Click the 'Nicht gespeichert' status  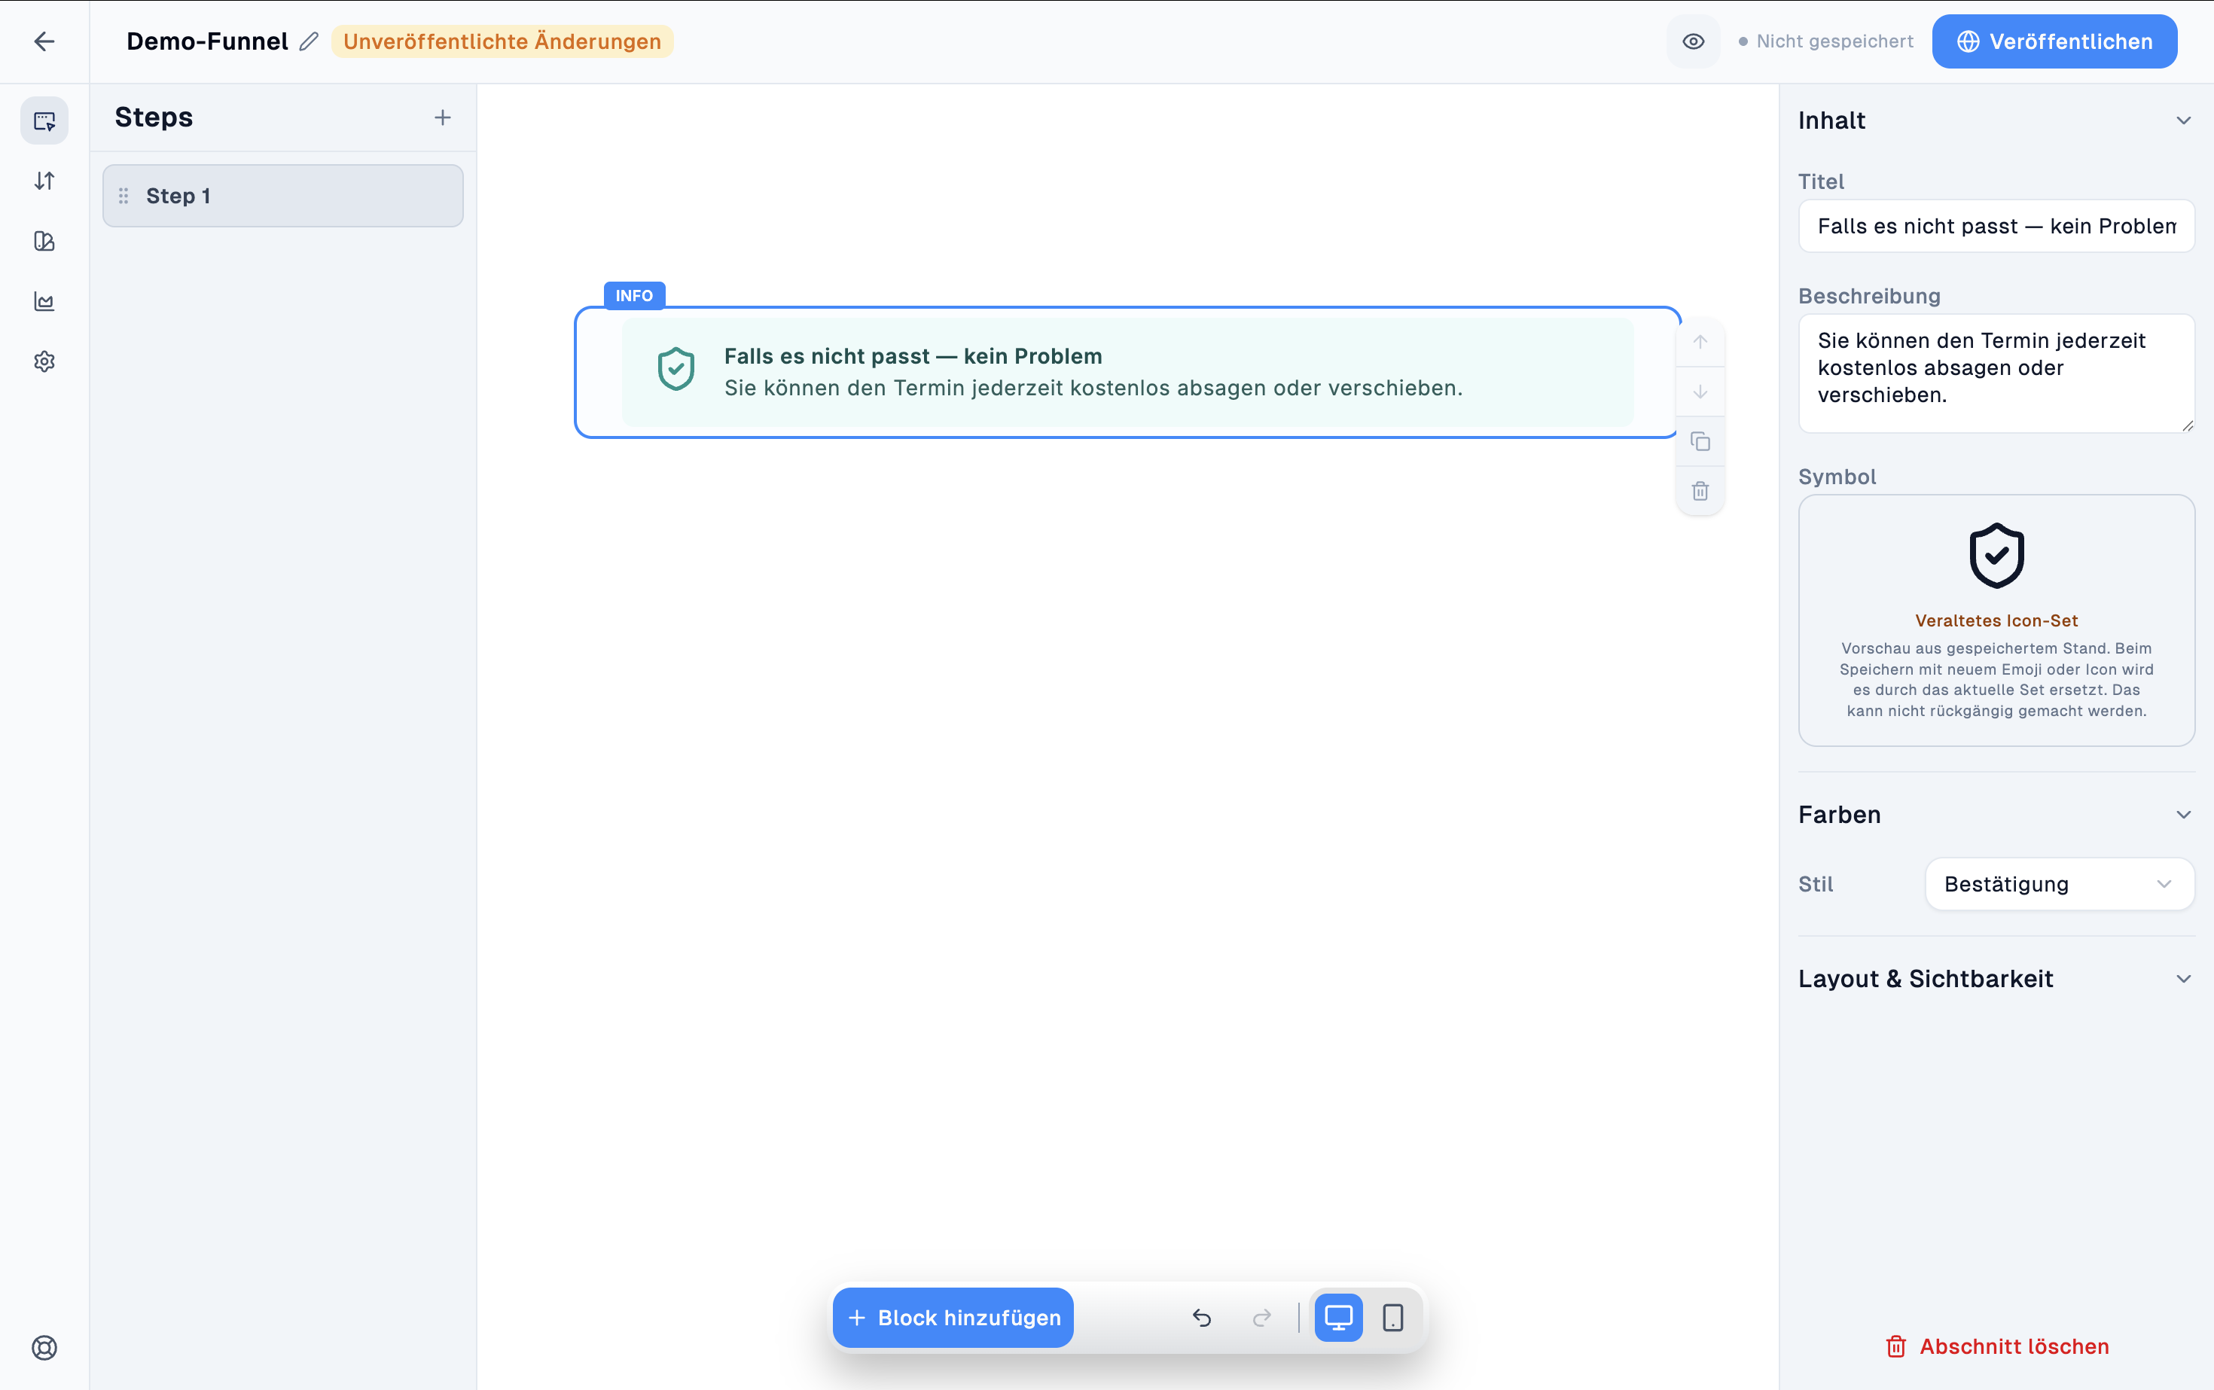pyautogui.click(x=1825, y=41)
